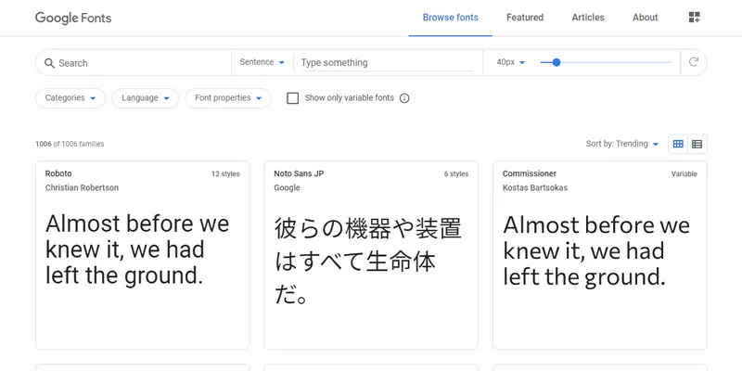Open the Roboto font card
Image resolution: width=742 pixels, height=371 pixels.
[142, 254]
